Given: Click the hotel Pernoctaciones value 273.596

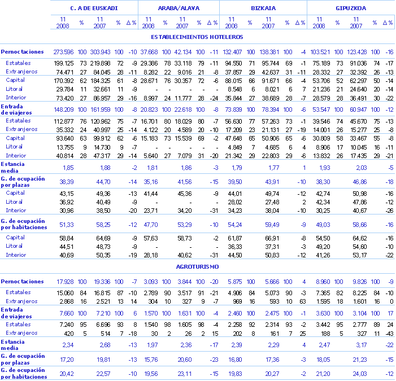Looking at the screenshot, I should (63, 52).
